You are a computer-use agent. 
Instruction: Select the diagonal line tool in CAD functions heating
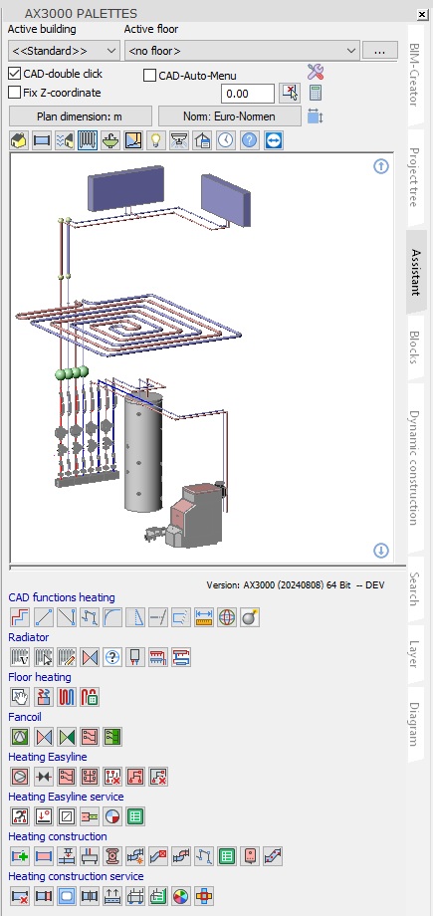43,617
